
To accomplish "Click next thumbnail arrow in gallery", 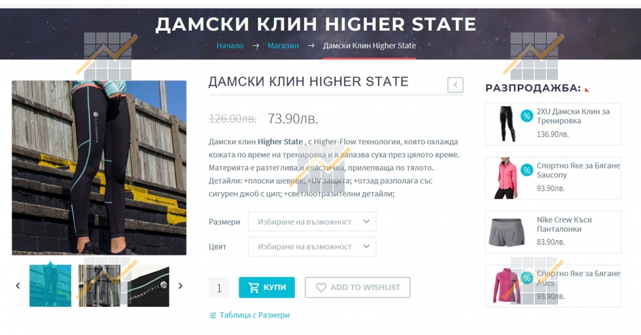I will [181, 286].
